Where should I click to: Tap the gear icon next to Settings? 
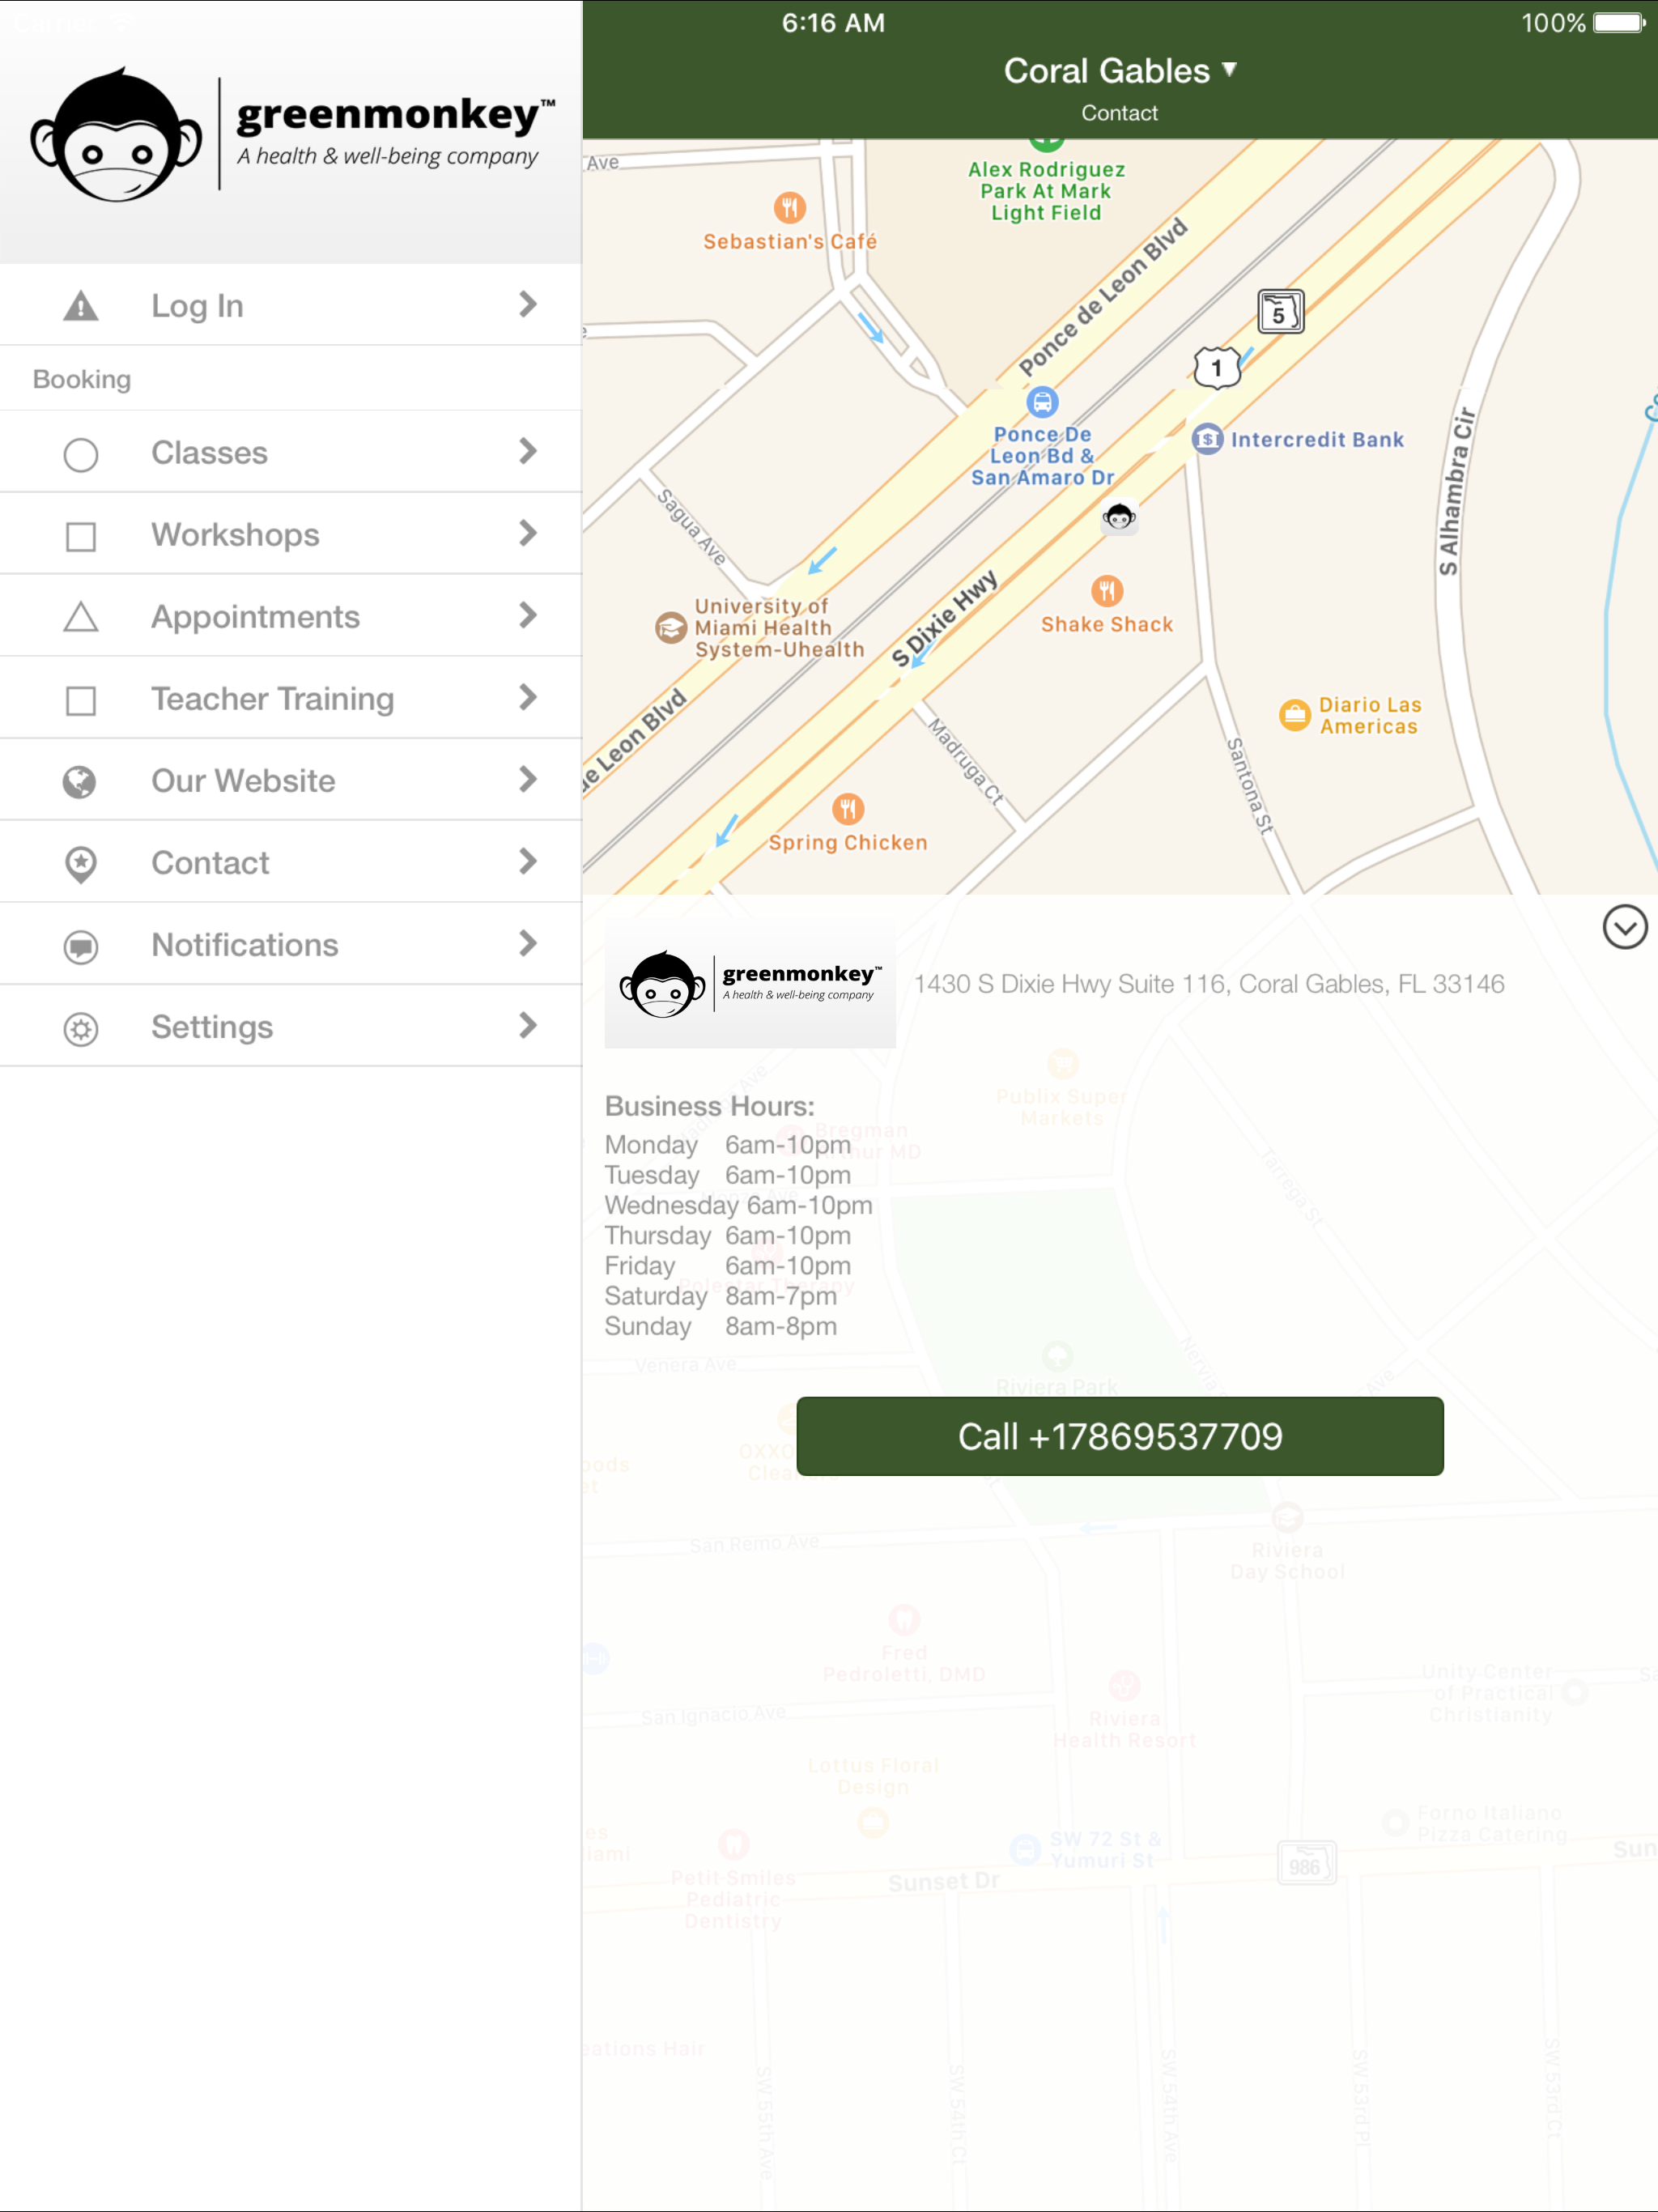point(81,1029)
